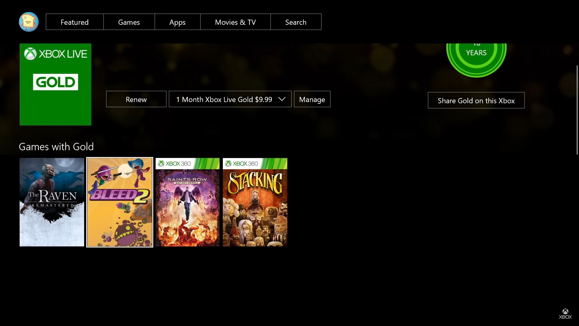
Task: Click the vertical scrollbar on the right edge
Action: click(577, 110)
